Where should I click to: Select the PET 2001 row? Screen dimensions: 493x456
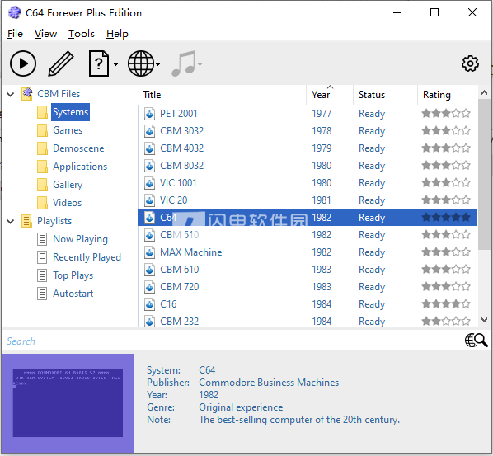coord(308,113)
